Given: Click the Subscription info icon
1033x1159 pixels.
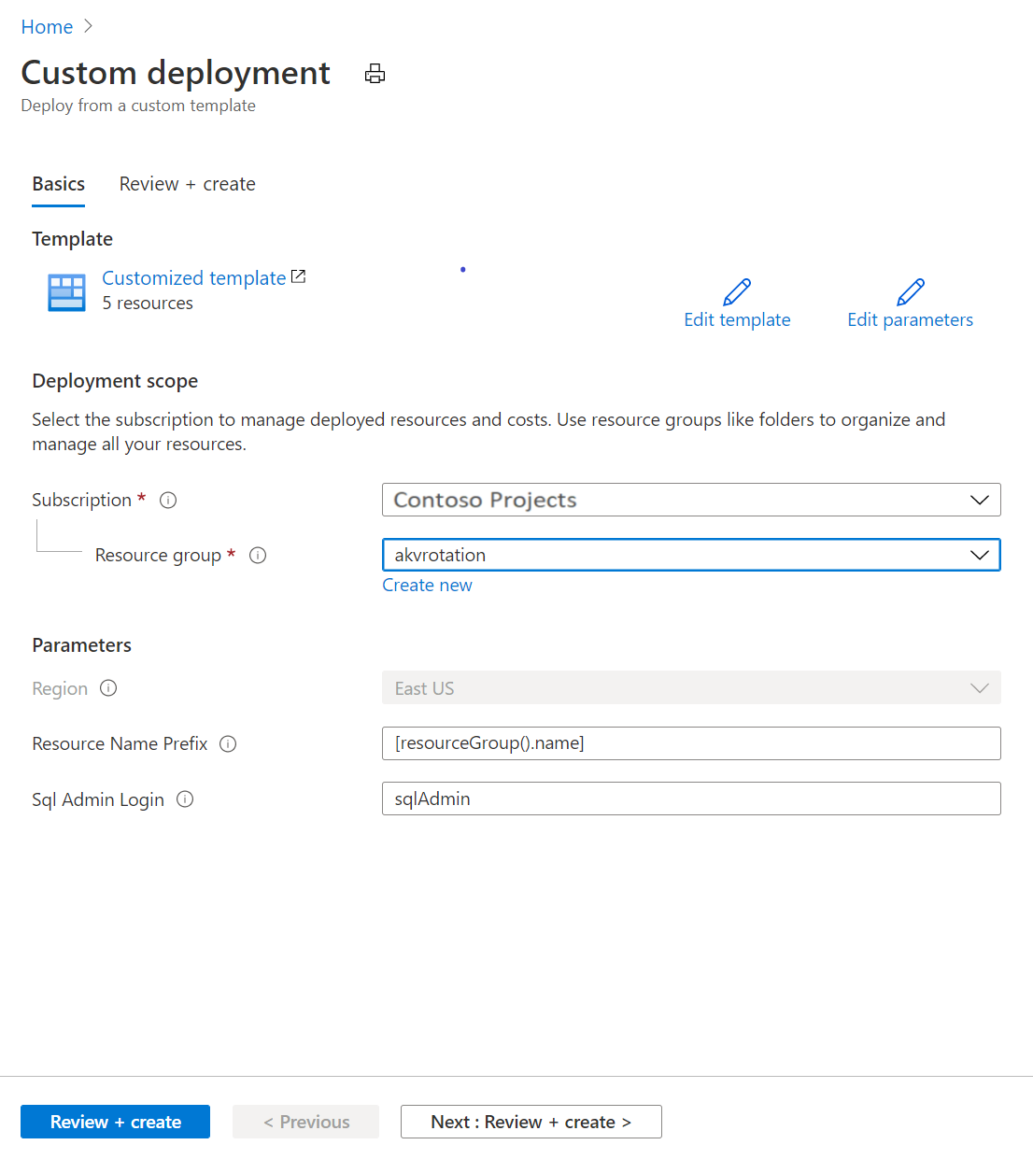Looking at the screenshot, I should coord(167,500).
